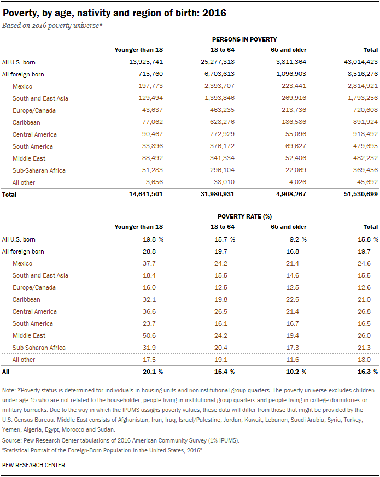Select the Statistical Portrait report title line
The height and width of the screenshot is (477, 380).
coord(102,450)
